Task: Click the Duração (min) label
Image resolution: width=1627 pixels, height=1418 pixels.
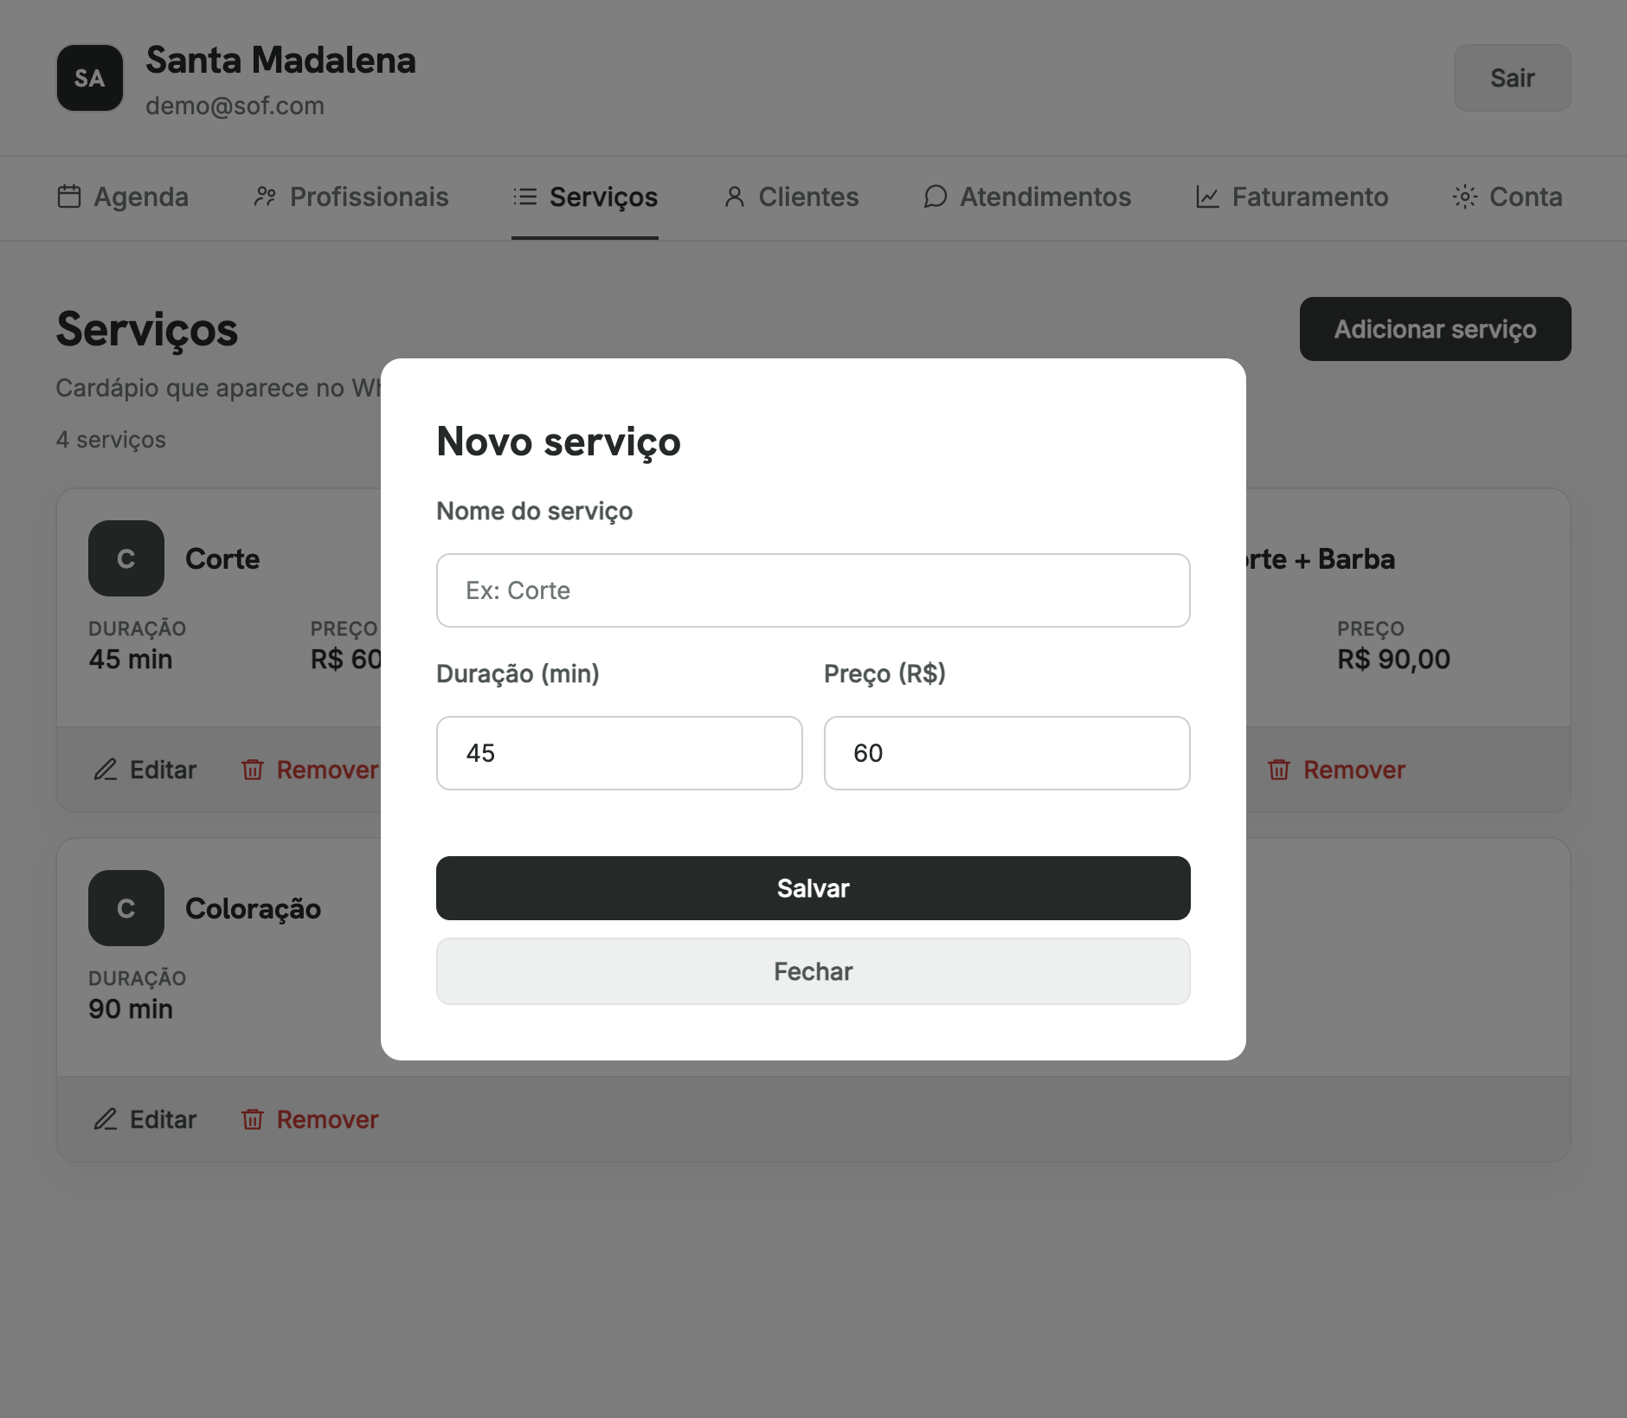Action: tap(518, 674)
